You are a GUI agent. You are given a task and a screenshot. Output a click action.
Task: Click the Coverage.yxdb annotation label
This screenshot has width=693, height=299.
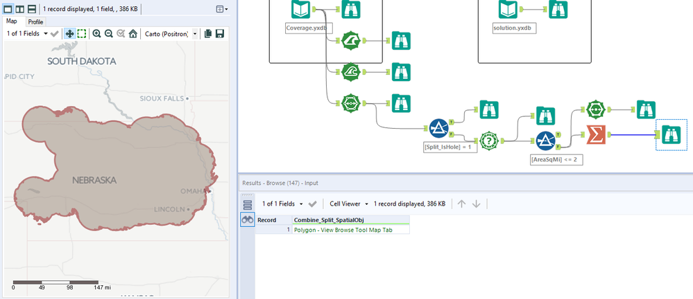[x=309, y=28]
